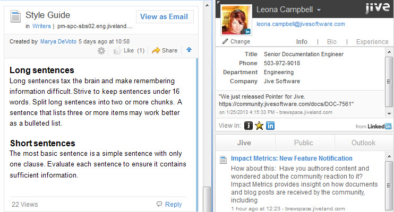Image resolution: width=394 pixels, height=212 pixels.
Task: Click LinkedIn badge on profile photo
Action: coord(247,32)
